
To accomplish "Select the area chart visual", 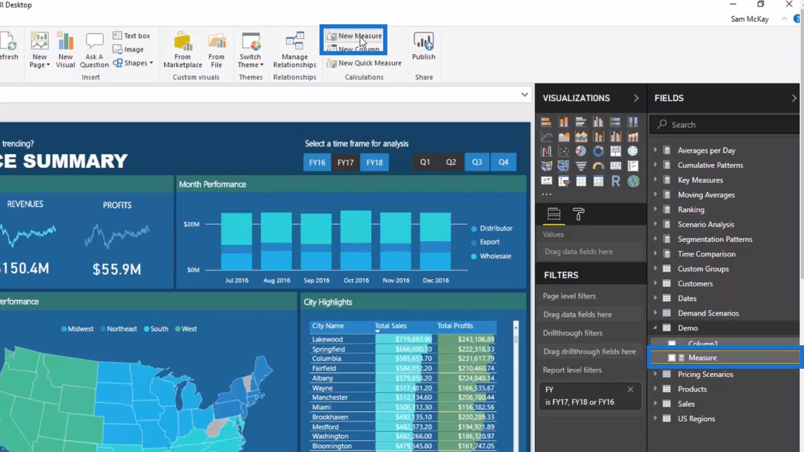I will pyautogui.click(x=564, y=137).
